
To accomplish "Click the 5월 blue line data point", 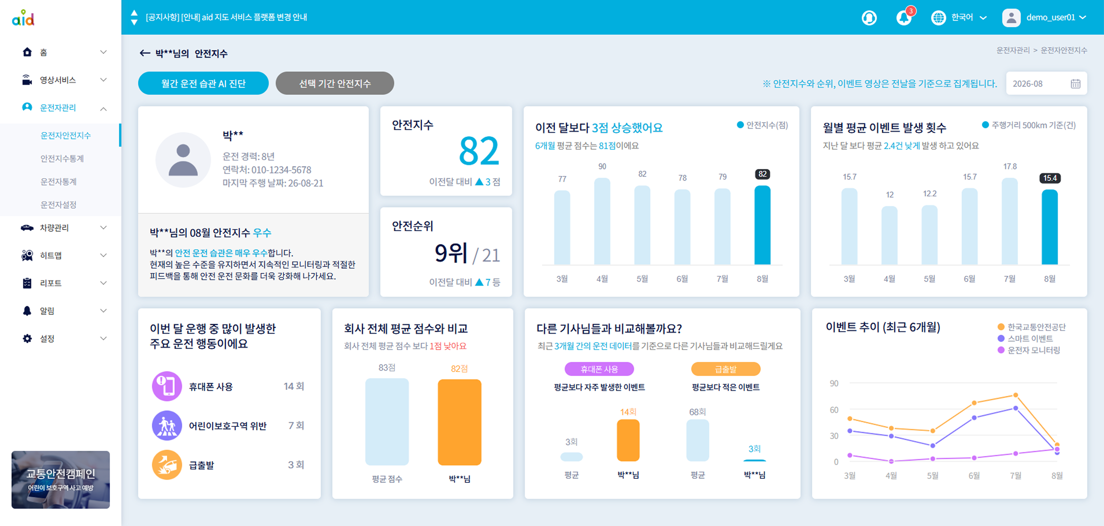I will pyautogui.click(x=933, y=445).
